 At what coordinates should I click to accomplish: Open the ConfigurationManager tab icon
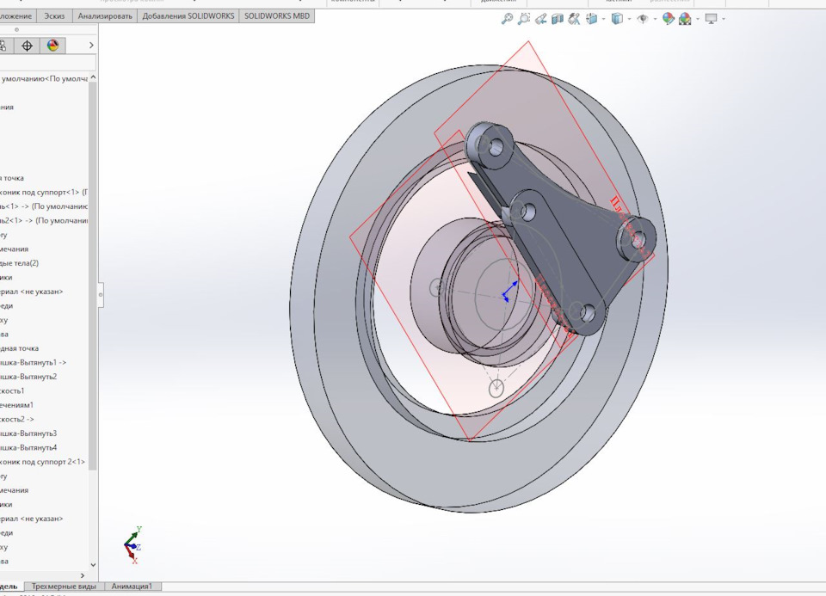point(5,46)
